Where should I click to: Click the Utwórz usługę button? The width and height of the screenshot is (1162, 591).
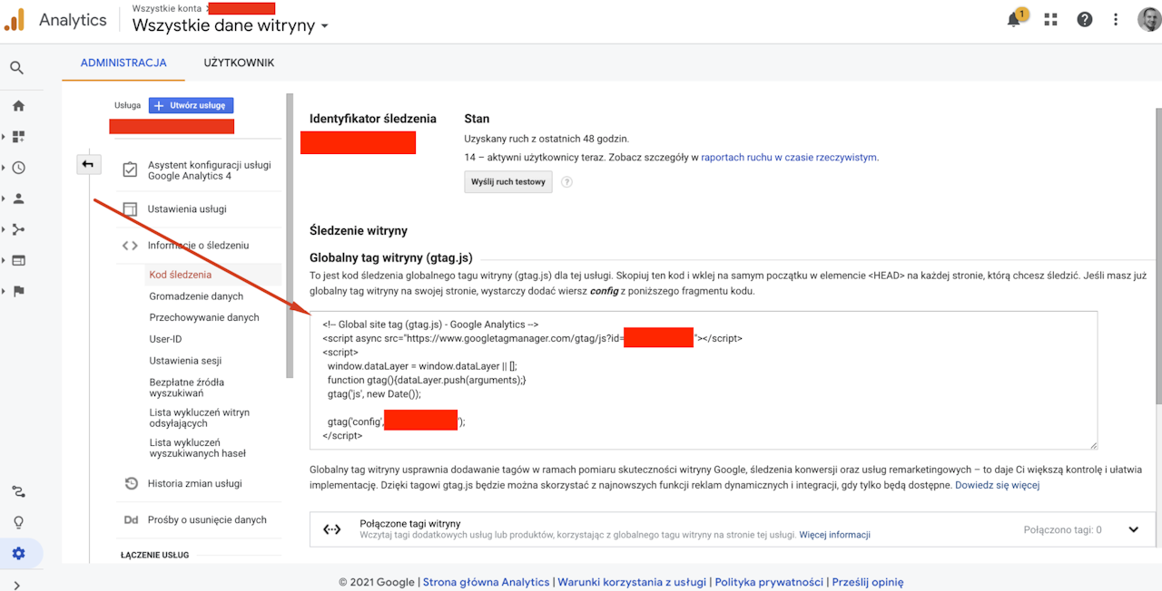[x=192, y=105]
